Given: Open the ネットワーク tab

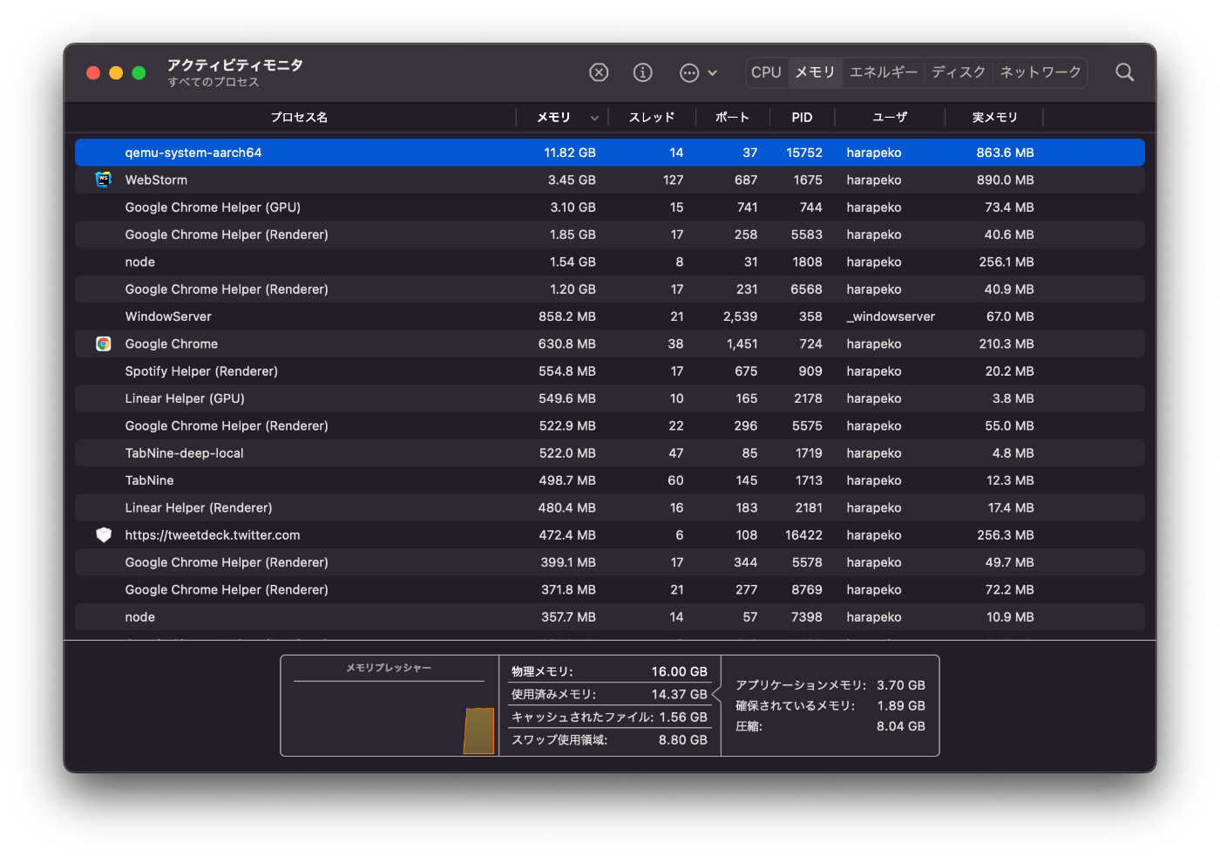Looking at the screenshot, I should click(x=1040, y=72).
